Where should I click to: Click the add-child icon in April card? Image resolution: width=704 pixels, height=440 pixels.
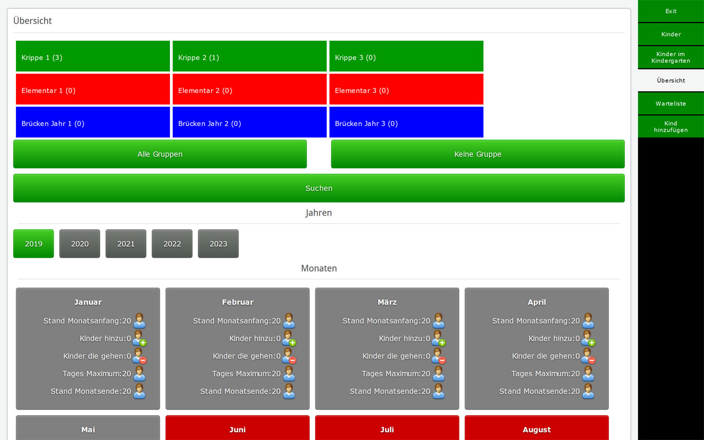588,338
